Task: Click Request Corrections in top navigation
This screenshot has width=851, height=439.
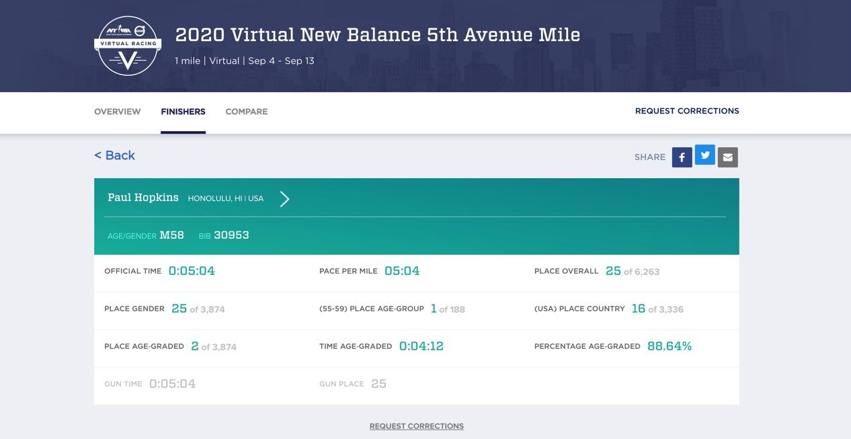Action: point(687,111)
